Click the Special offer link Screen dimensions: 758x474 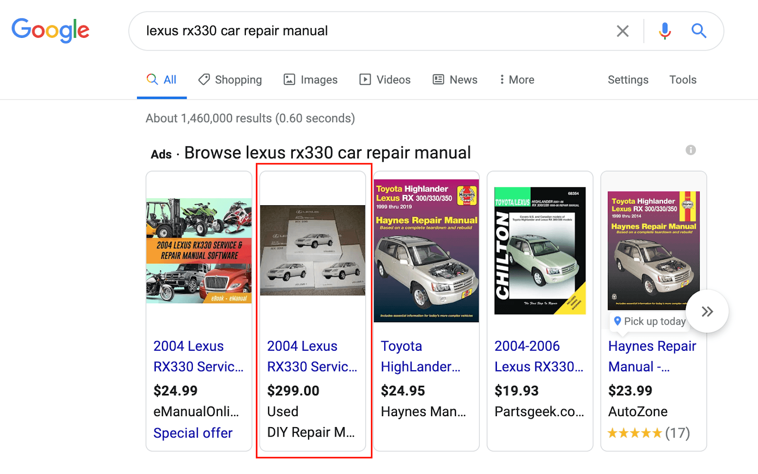click(x=193, y=433)
